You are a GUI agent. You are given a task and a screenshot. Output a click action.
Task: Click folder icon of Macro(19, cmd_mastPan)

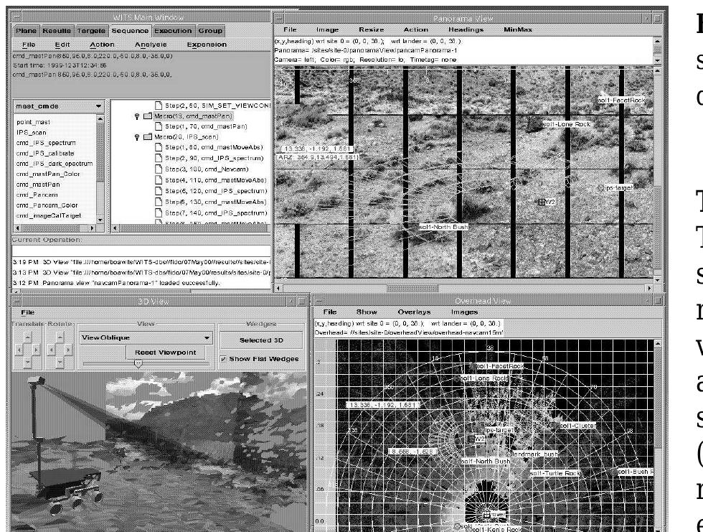[x=148, y=116]
